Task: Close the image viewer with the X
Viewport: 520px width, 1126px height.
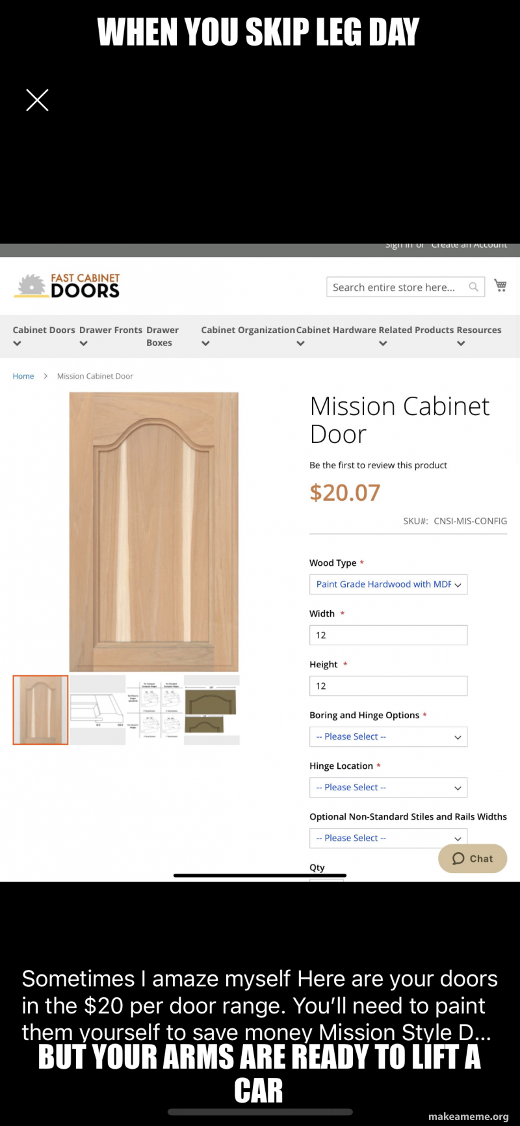Action: click(37, 100)
